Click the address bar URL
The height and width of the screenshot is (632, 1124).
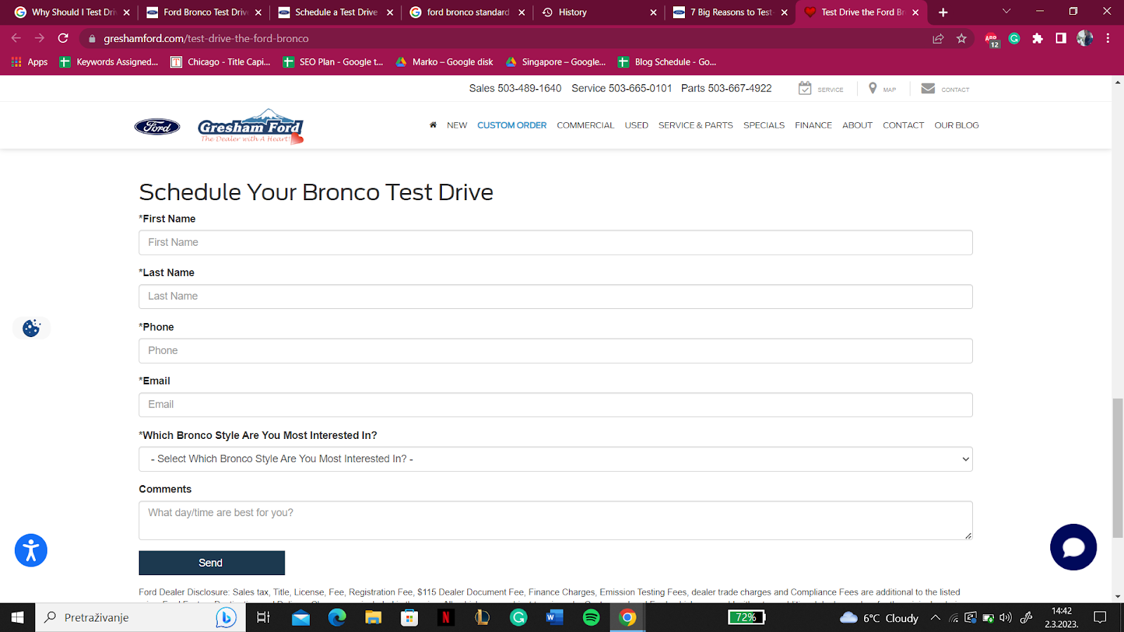(206, 39)
